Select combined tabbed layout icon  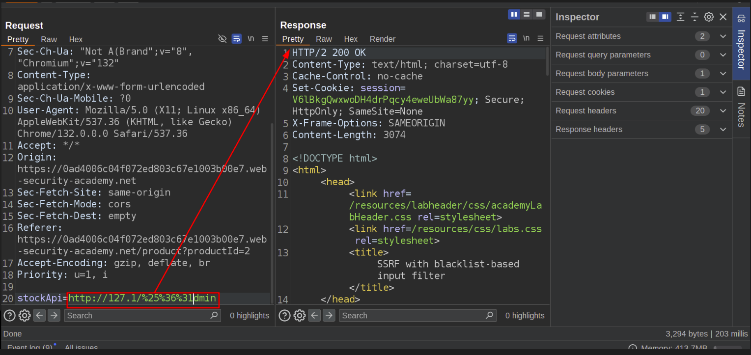tap(539, 15)
